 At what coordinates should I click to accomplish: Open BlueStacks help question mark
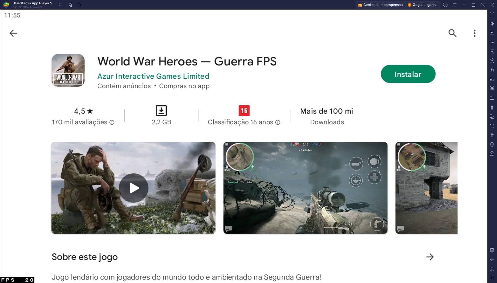click(x=445, y=5)
